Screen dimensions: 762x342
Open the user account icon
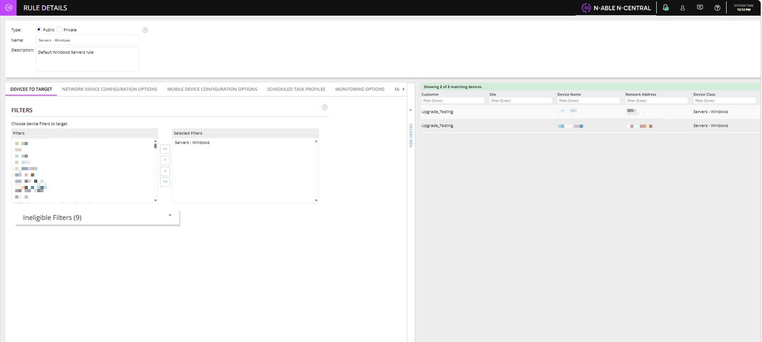click(683, 8)
